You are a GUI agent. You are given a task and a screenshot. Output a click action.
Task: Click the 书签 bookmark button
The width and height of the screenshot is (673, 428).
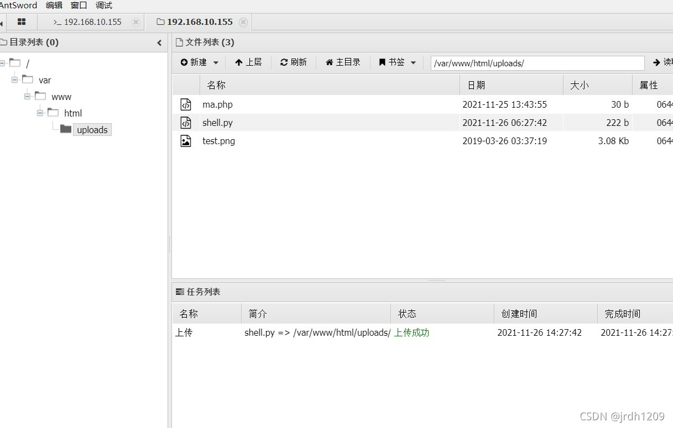click(392, 62)
